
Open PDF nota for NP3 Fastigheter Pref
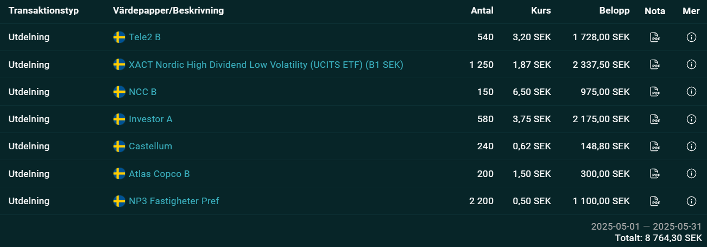tap(655, 201)
